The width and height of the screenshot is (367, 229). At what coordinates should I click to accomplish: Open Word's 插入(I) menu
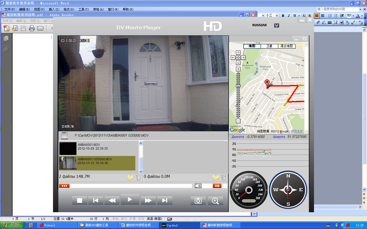[54, 9]
